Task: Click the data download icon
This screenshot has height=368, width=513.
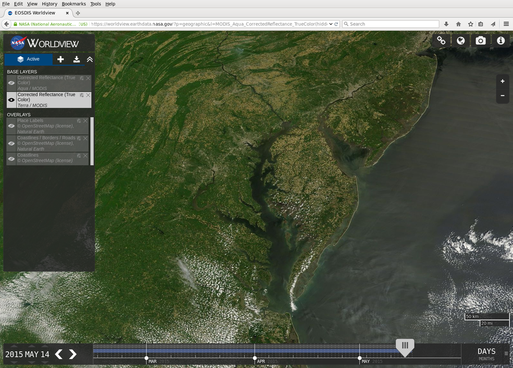Action: 76,59
